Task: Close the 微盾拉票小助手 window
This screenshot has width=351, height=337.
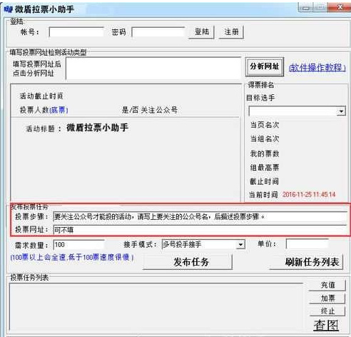Action: (340, 7)
